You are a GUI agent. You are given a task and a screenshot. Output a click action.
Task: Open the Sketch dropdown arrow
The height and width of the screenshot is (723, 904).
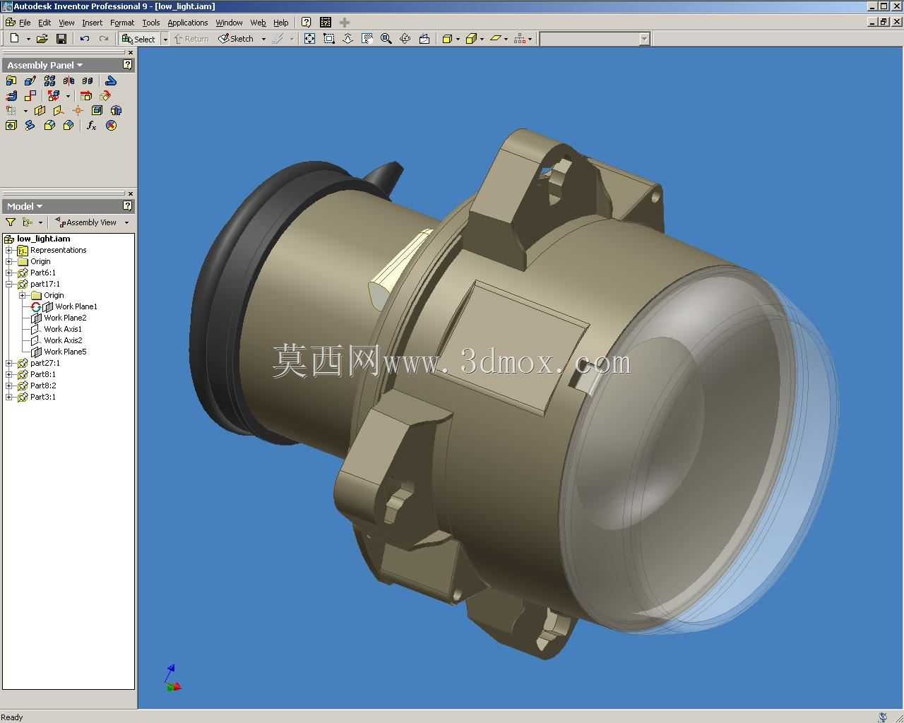coord(263,39)
